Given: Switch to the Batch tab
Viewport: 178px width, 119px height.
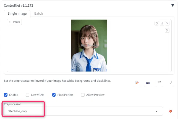Looking at the screenshot, I should click(x=38, y=14).
